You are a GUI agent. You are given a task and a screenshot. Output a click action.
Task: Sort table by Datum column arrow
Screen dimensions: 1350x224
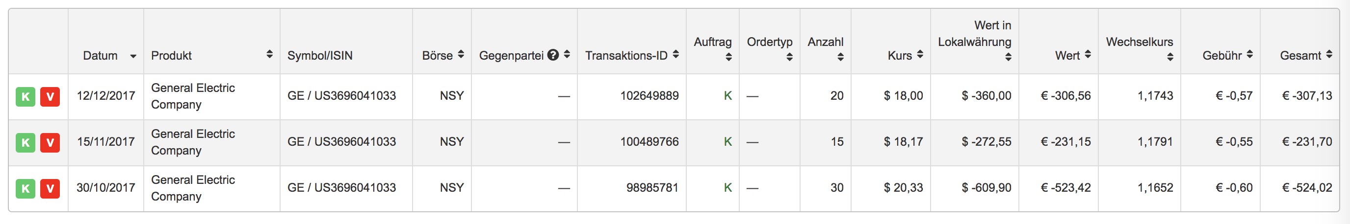[133, 56]
